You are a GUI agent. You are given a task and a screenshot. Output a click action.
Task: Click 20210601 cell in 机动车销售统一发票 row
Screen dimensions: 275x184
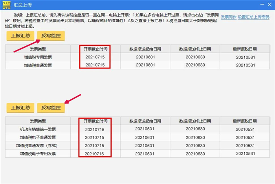point(145,129)
